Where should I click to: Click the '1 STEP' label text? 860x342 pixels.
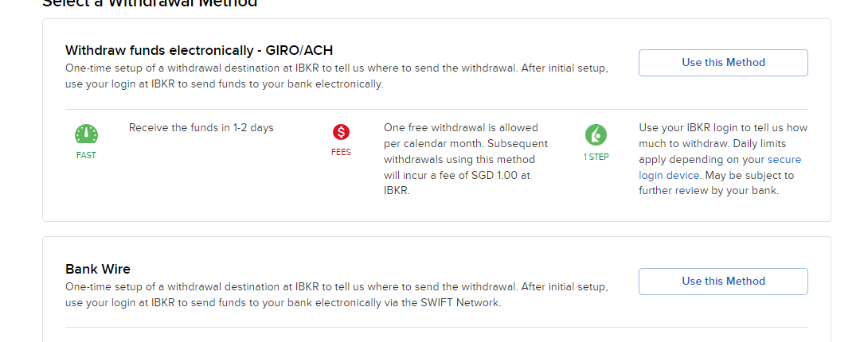(596, 157)
